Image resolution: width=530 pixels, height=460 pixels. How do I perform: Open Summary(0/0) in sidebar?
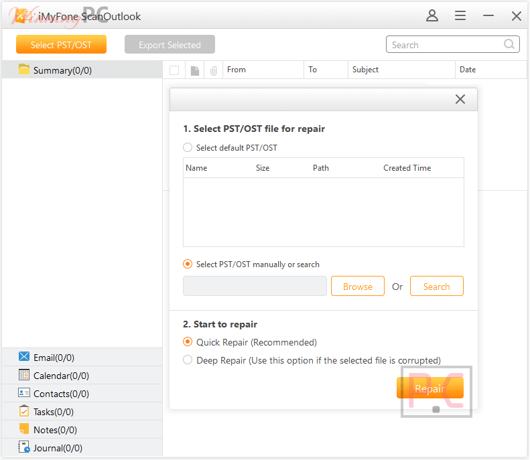[x=82, y=70]
